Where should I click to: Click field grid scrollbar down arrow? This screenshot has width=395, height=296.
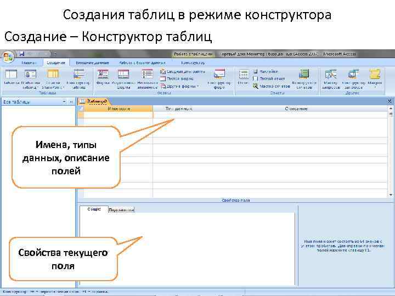click(391, 195)
